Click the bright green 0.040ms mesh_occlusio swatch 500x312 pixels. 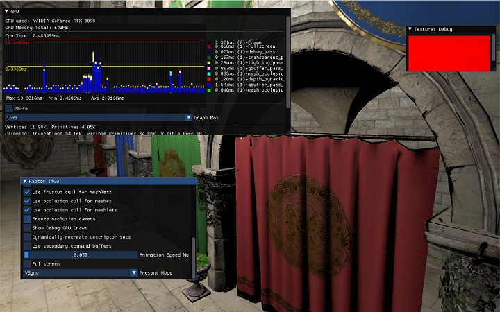coord(209,90)
